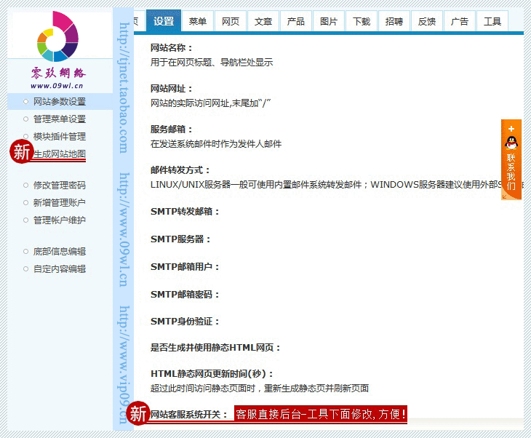The image size is (531, 438).
Task: Open 底部信息编辑 sidebar link
Action: 60,251
